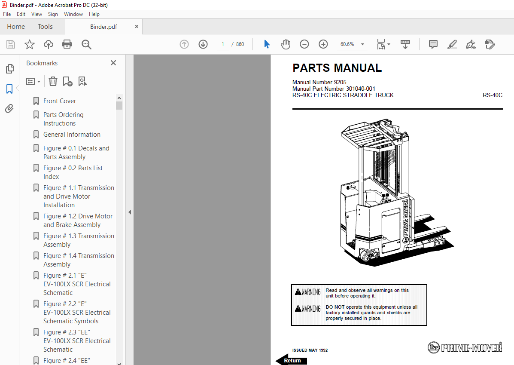Add file to starred favorites

coord(30,44)
